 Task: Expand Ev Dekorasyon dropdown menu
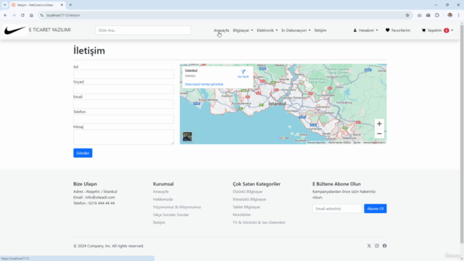(x=296, y=30)
